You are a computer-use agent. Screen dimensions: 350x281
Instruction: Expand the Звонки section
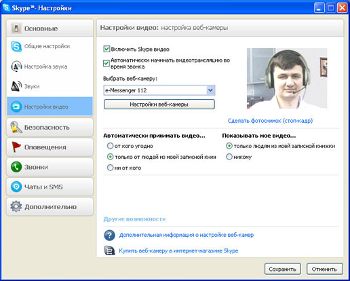tap(50, 167)
